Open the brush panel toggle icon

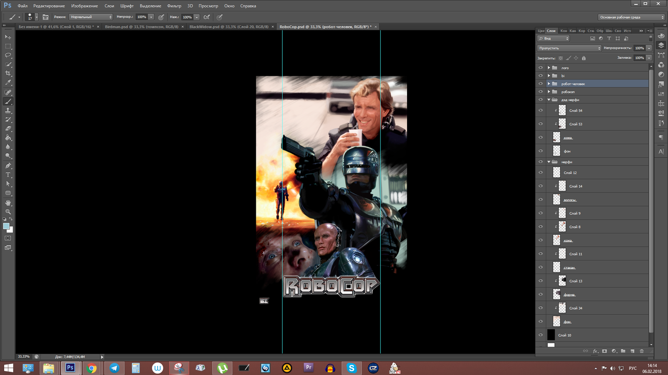(46, 17)
